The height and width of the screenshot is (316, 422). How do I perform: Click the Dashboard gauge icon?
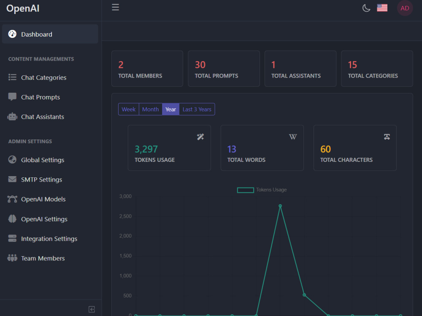point(12,34)
